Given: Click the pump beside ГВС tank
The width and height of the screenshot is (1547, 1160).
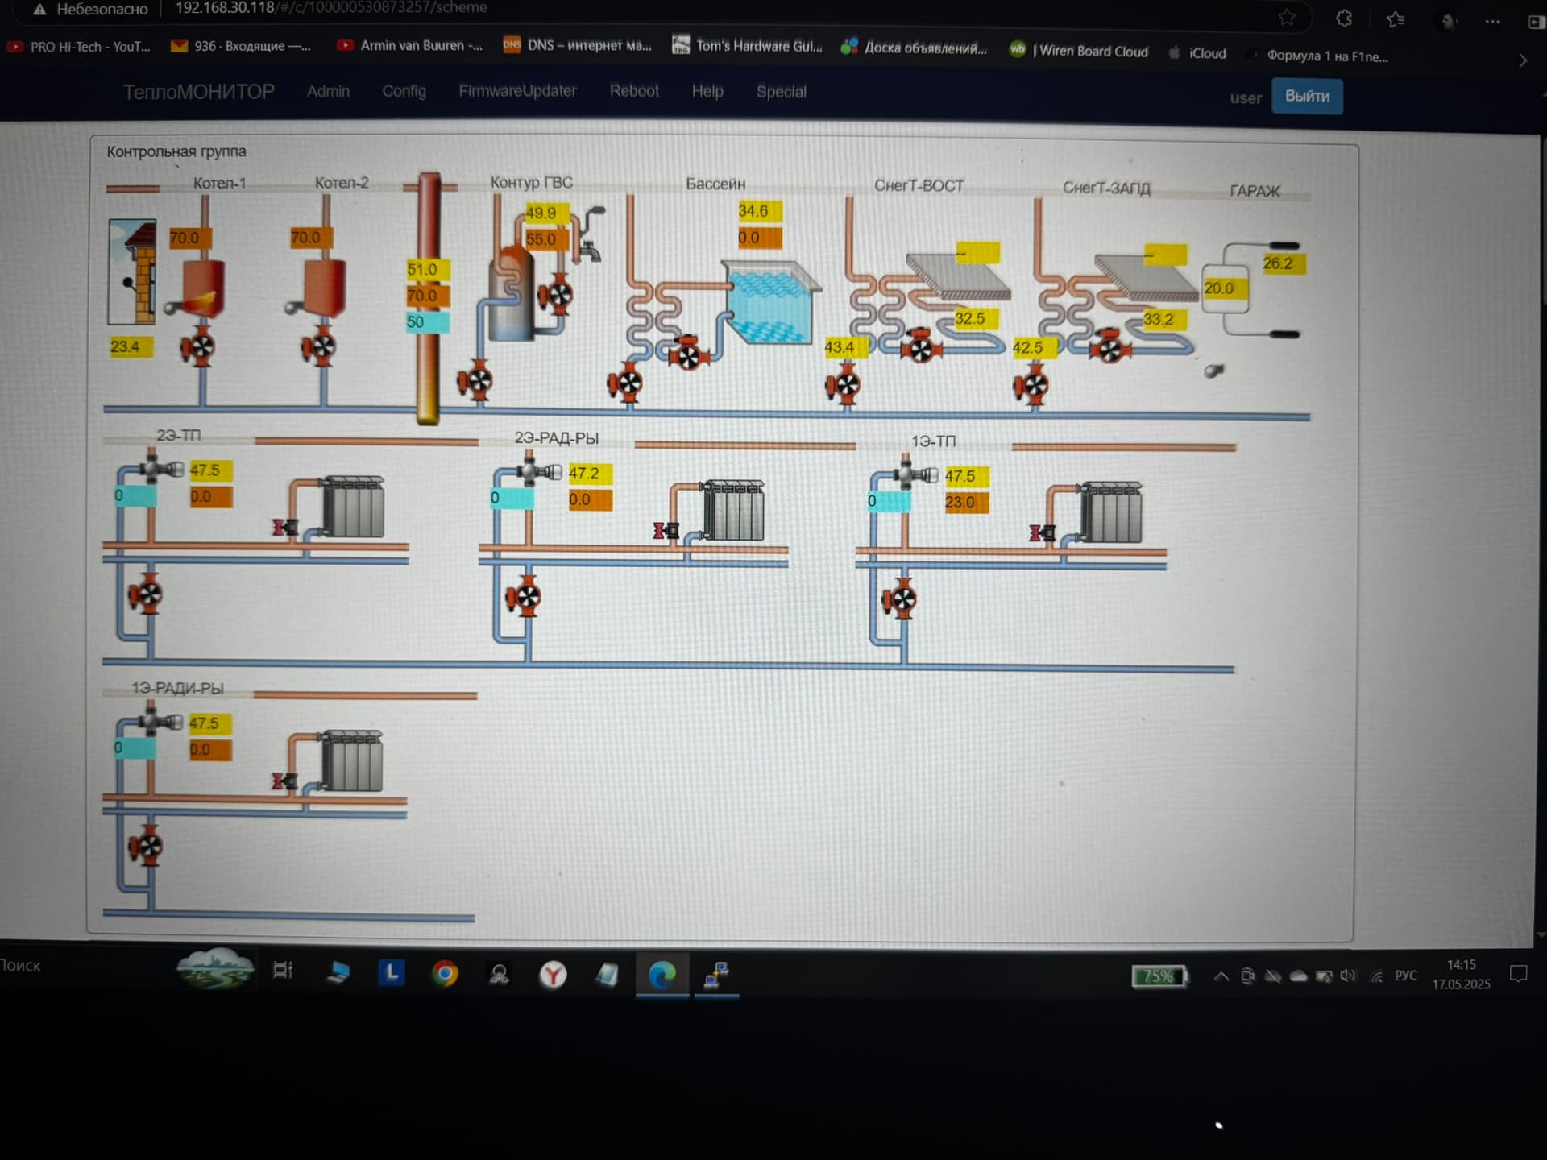Looking at the screenshot, I should coord(556,295).
